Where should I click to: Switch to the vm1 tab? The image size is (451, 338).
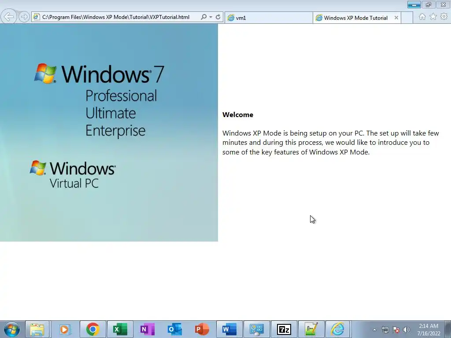coord(269,18)
